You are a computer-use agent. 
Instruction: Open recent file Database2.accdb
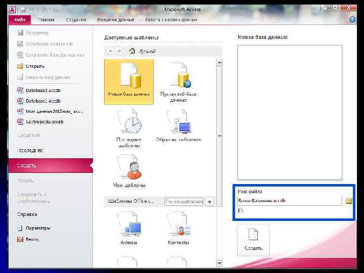tap(39, 90)
